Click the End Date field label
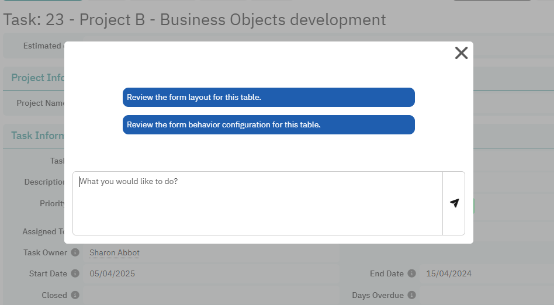 pyautogui.click(x=386, y=273)
